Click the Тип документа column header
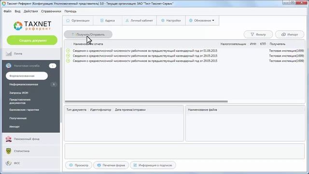The width and height of the screenshot is (309, 174). point(76,110)
